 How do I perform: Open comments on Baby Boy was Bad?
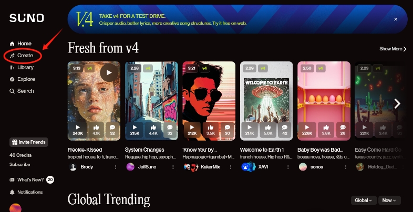point(342,130)
